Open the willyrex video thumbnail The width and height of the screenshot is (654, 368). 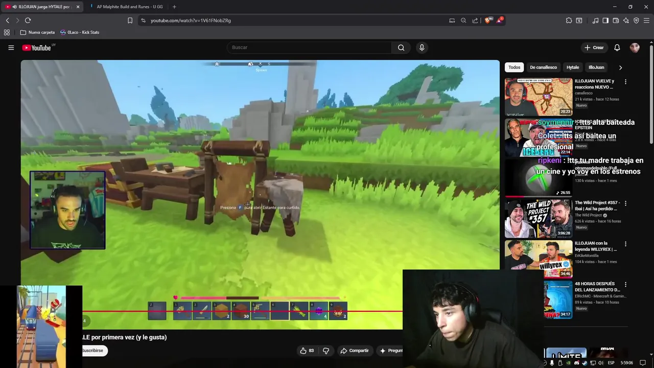click(x=539, y=259)
